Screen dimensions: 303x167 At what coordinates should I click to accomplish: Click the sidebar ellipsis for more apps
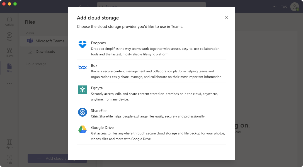click(x=9, y=83)
